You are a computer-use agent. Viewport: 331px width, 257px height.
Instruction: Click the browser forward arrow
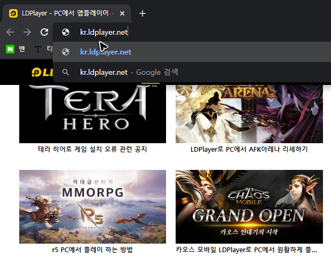(x=27, y=32)
